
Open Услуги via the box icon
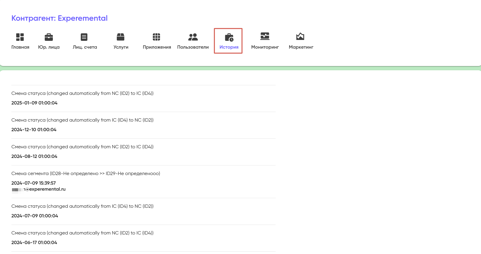pyautogui.click(x=120, y=37)
